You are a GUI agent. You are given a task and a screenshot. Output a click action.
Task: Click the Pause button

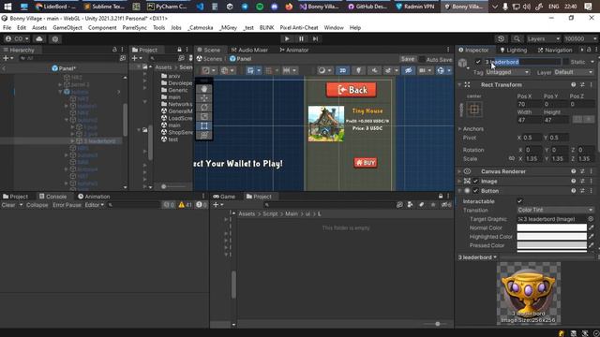tap(301, 38)
